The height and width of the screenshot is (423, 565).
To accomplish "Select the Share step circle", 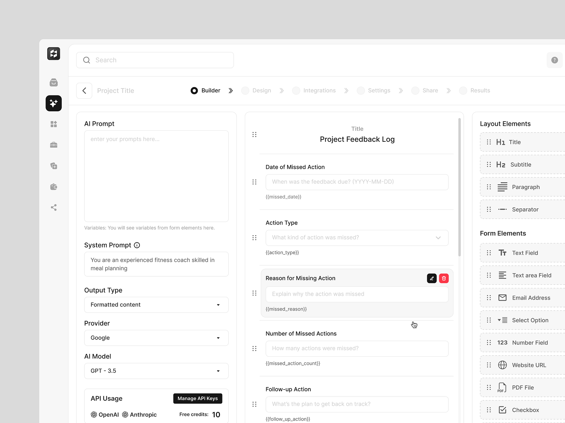I will click(415, 91).
